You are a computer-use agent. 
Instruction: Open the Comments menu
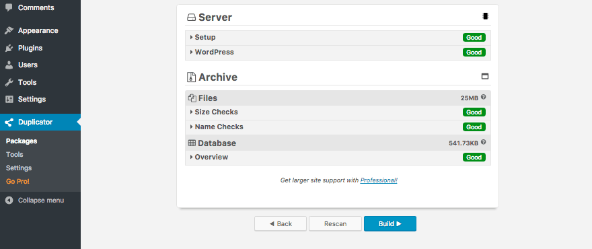pyautogui.click(x=40, y=7)
